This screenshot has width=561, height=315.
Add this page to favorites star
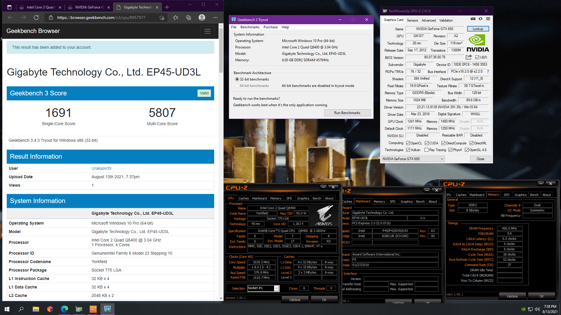click(x=162, y=17)
